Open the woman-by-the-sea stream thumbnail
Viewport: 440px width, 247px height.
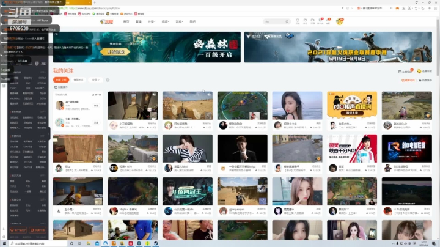pyautogui.click(x=297, y=106)
